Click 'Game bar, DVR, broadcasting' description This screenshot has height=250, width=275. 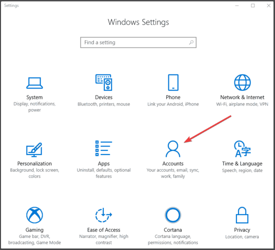[x=35, y=239]
